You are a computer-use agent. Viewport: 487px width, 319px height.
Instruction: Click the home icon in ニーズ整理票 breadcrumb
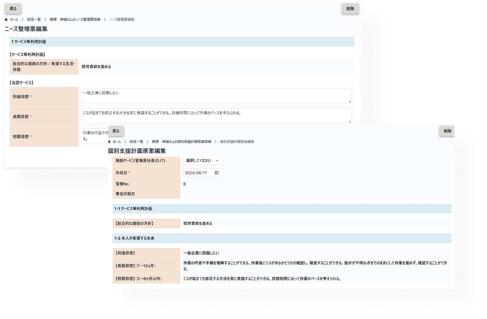6,20
